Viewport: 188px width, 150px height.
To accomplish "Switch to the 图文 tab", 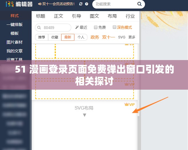I will [x=94, y=16].
